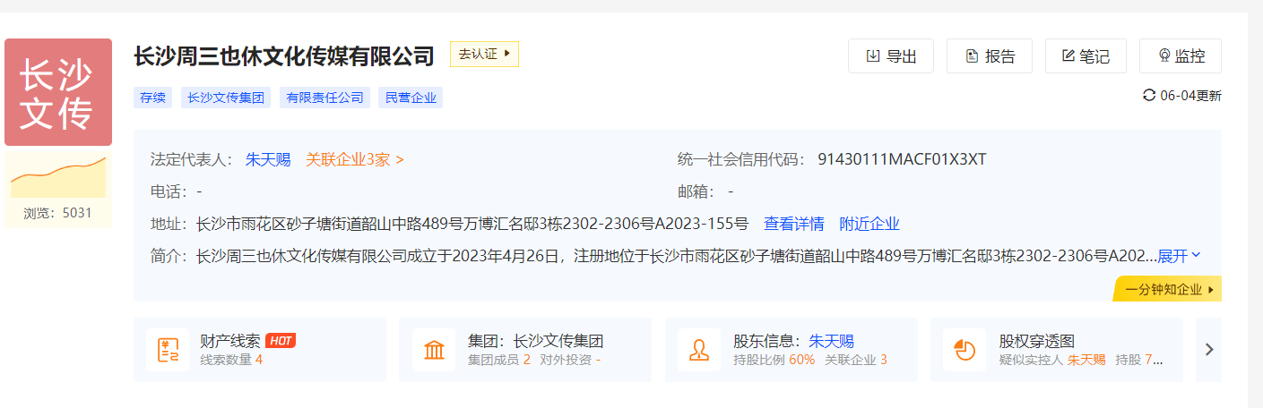Click 查看详情 next to the address
This screenshot has width=1263, height=408.
point(793,224)
